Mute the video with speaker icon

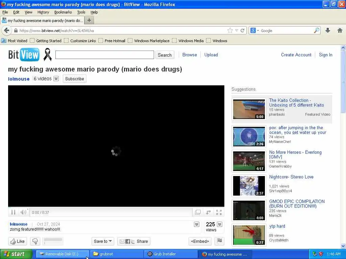tap(23, 212)
